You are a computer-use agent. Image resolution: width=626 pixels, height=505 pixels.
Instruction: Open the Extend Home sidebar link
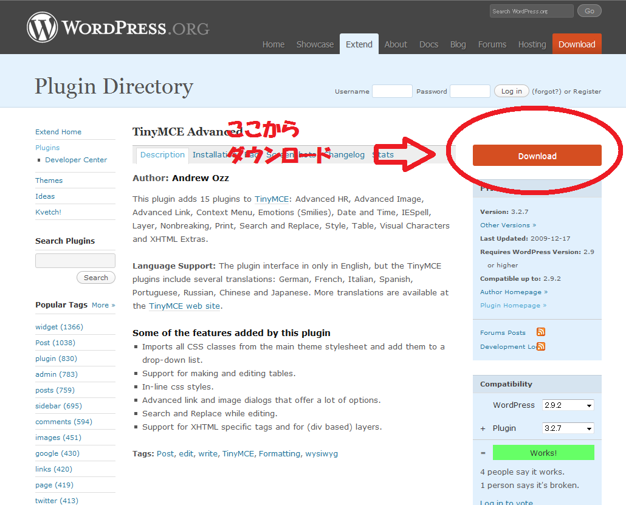(58, 132)
